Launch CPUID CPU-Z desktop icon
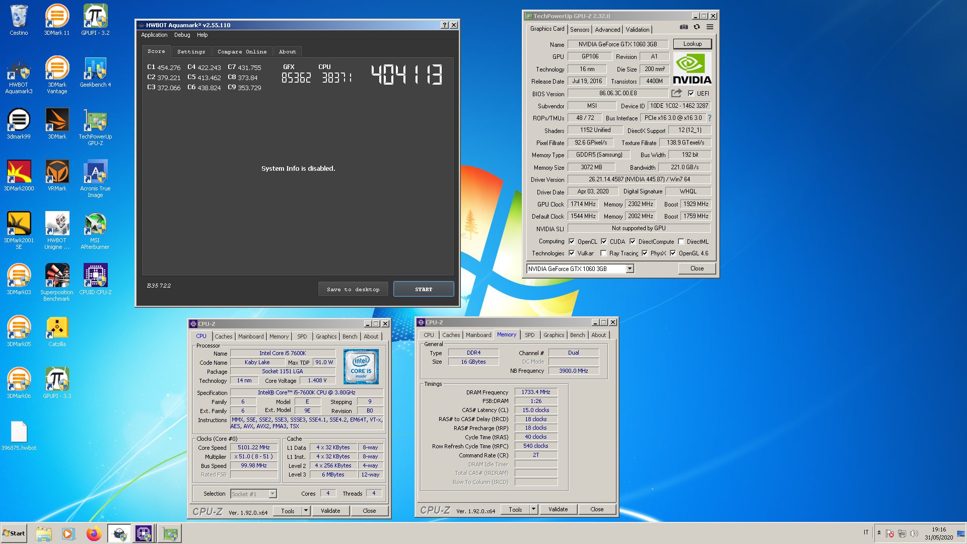967x544 pixels. point(95,280)
